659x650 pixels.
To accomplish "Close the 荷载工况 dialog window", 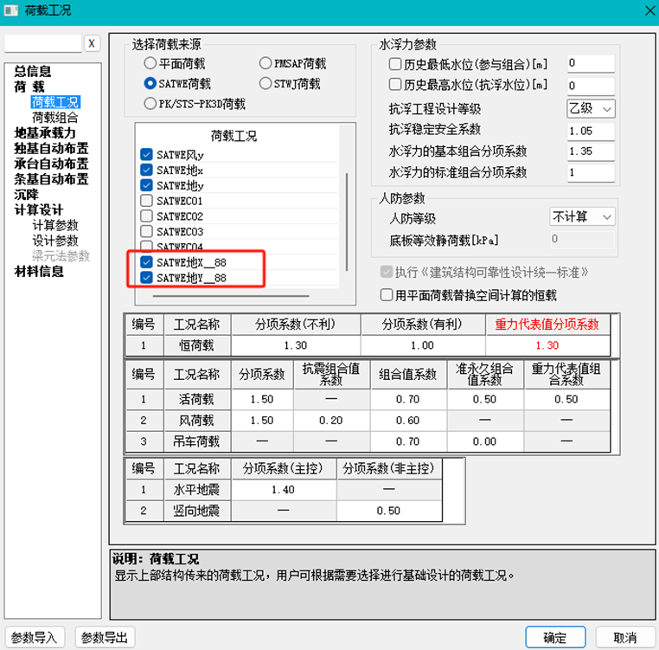I will pyautogui.click(x=650, y=10).
